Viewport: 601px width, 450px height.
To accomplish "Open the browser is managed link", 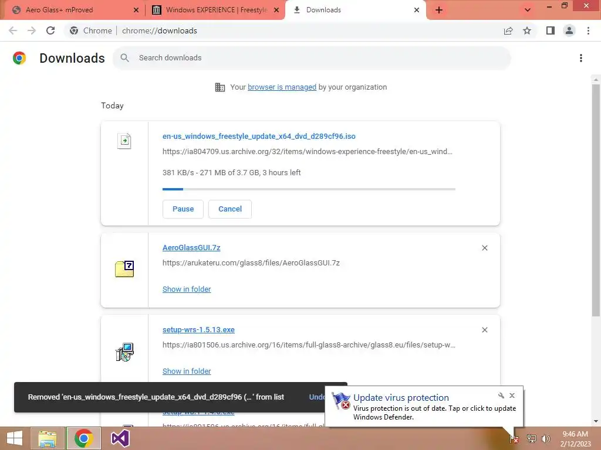I will pos(282,87).
